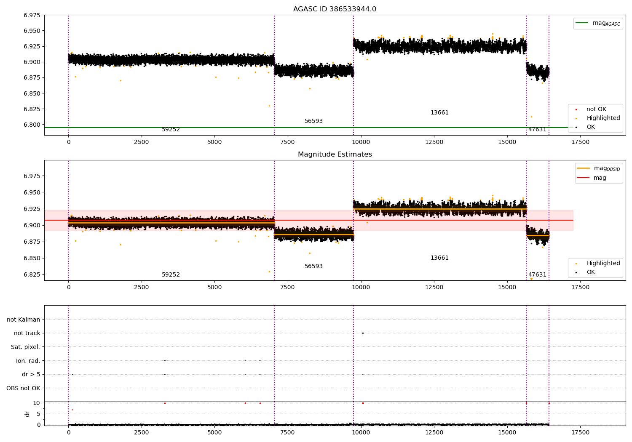Select the mag AGASC legend entry
This screenshot has width=632, height=442.
598,23
